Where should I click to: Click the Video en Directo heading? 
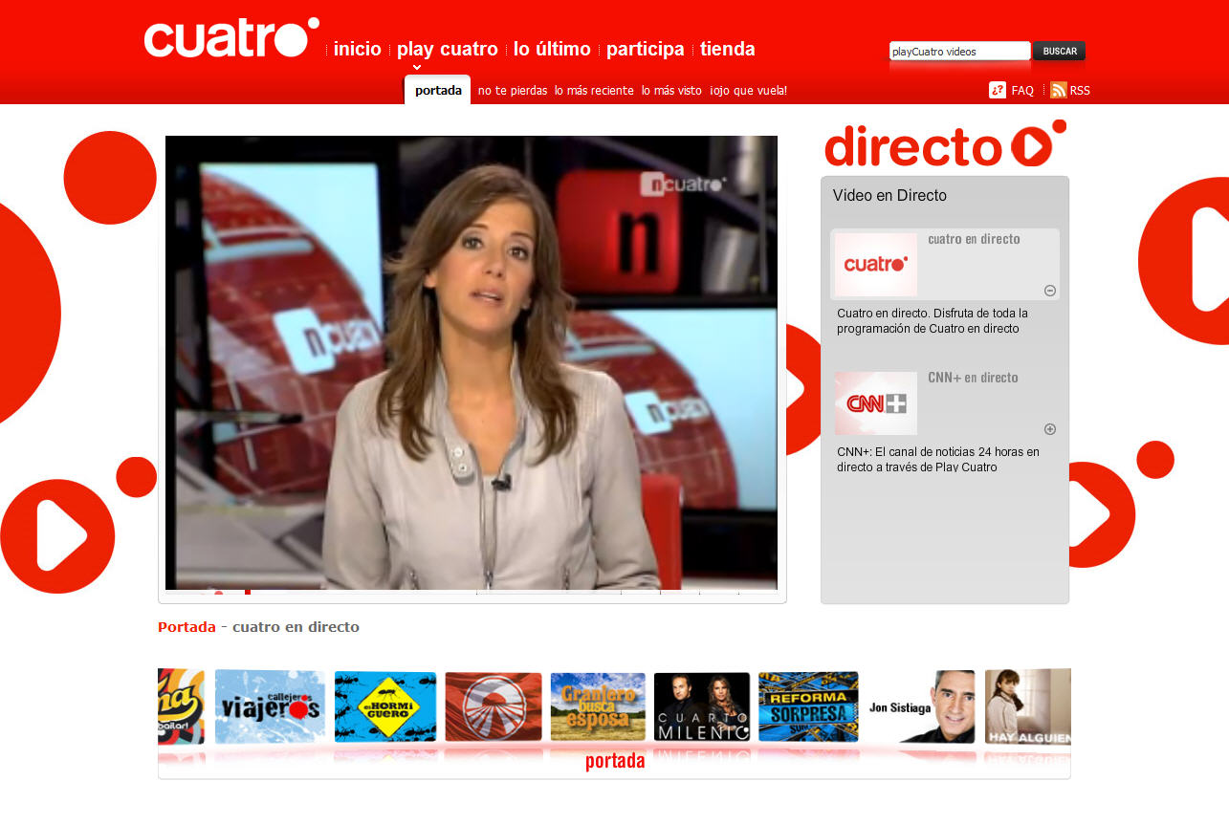tap(889, 195)
